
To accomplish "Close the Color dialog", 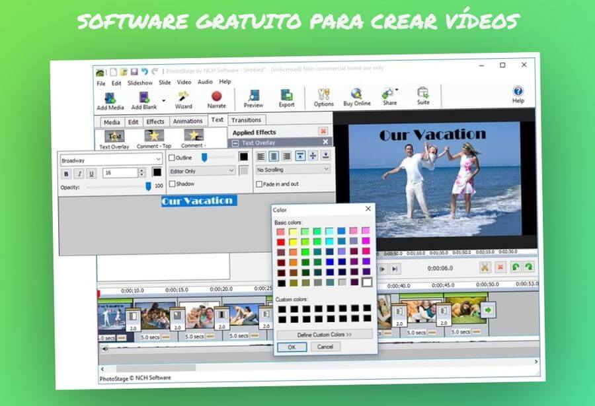I will pos(368,209).
